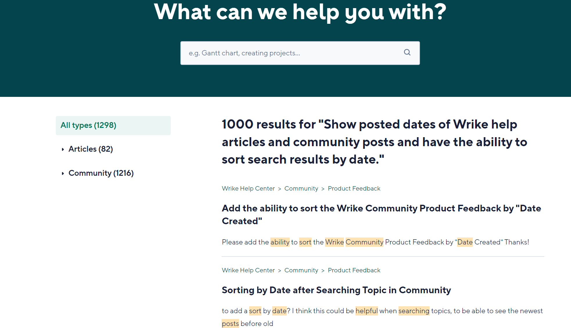Screen dimensions: 571x328
Task: Filter results by Community (1216)
Action: (x=101, y=173)
